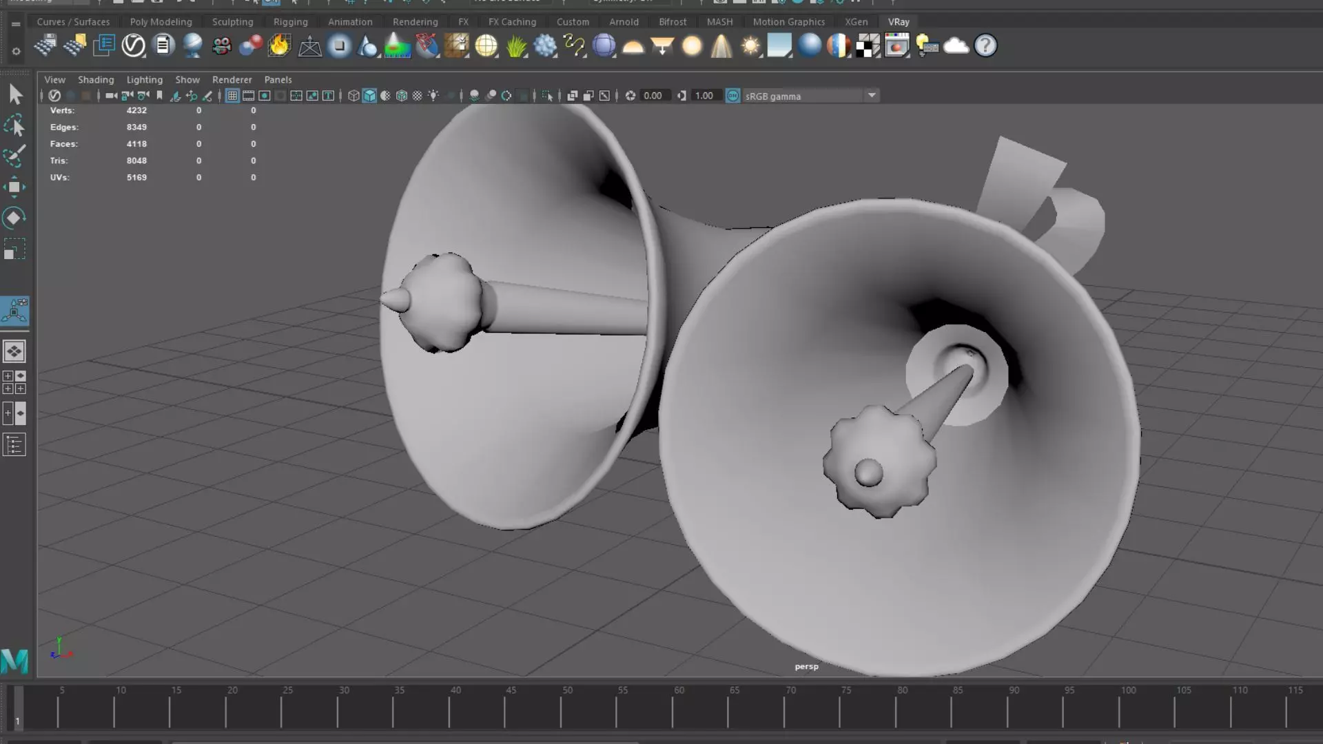Click the V-Ray logo shelf icon
The height and width of the screenshot is (744, 1323).
coord(133,46)
